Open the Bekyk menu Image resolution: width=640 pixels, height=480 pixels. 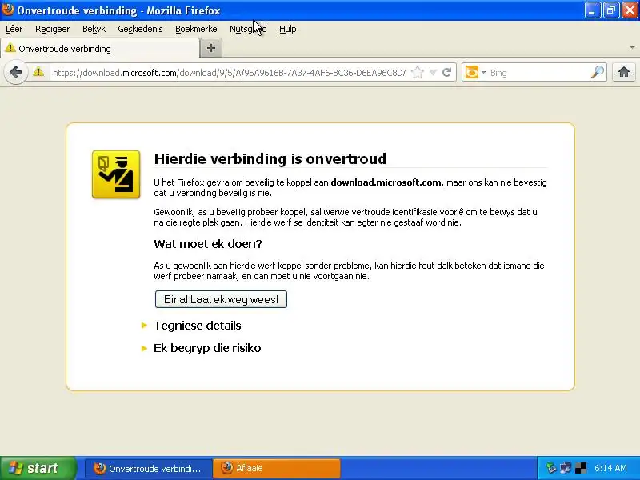[94, 29]
